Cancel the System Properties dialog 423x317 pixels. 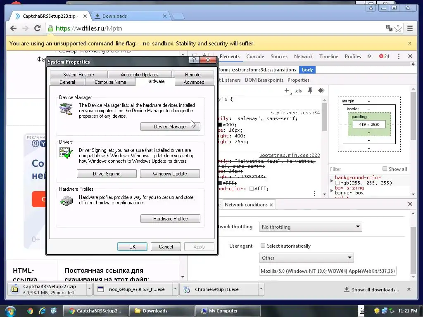(x=166, y=247)
